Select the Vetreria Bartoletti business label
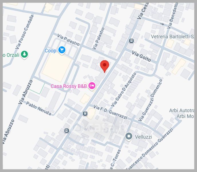This screenshot has width=197, height=172. (172, 37)
